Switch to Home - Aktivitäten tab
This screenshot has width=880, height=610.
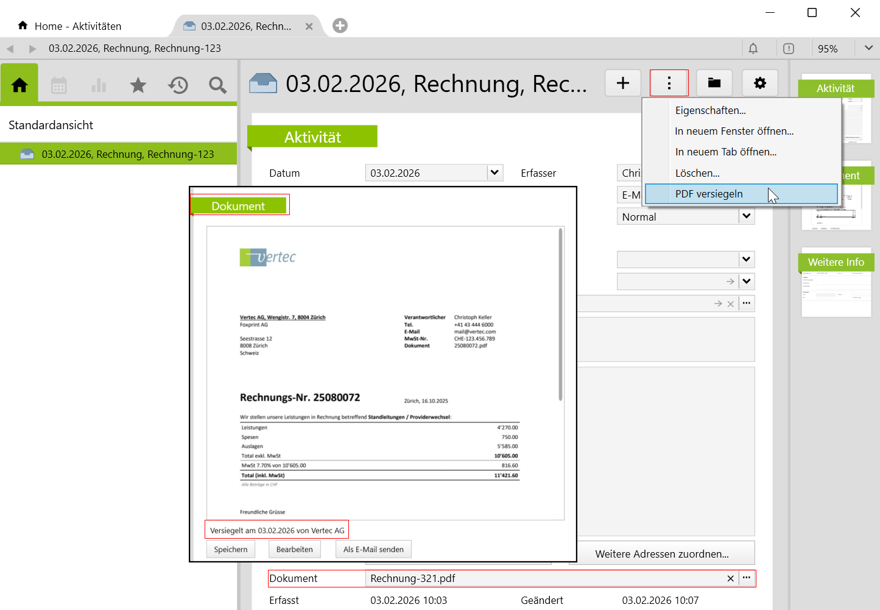pyautogui.click(x=78, y=26)
